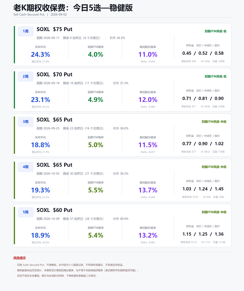Click Delta -0.057 label

[148, 152]
